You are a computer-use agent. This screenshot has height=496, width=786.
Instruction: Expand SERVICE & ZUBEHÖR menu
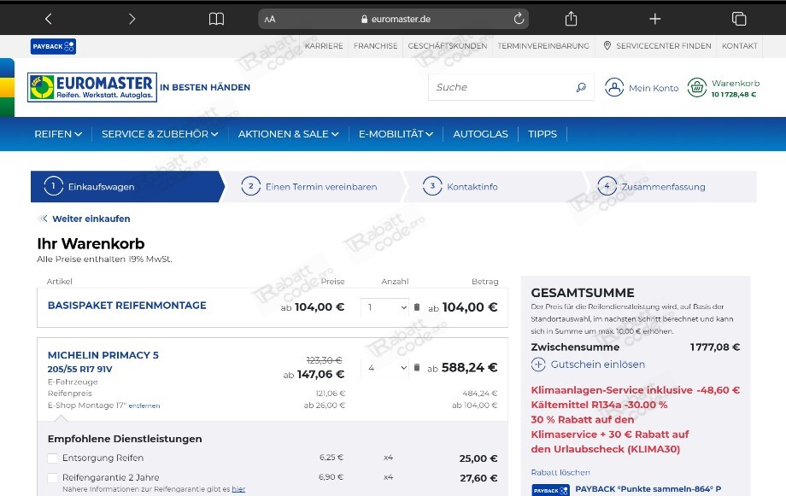160,134
